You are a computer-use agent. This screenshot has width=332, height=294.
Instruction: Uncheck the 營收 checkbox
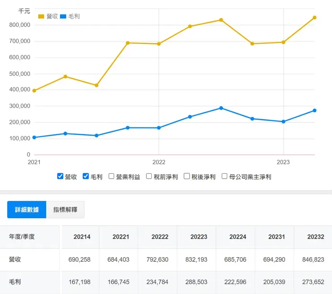[60, 176]
